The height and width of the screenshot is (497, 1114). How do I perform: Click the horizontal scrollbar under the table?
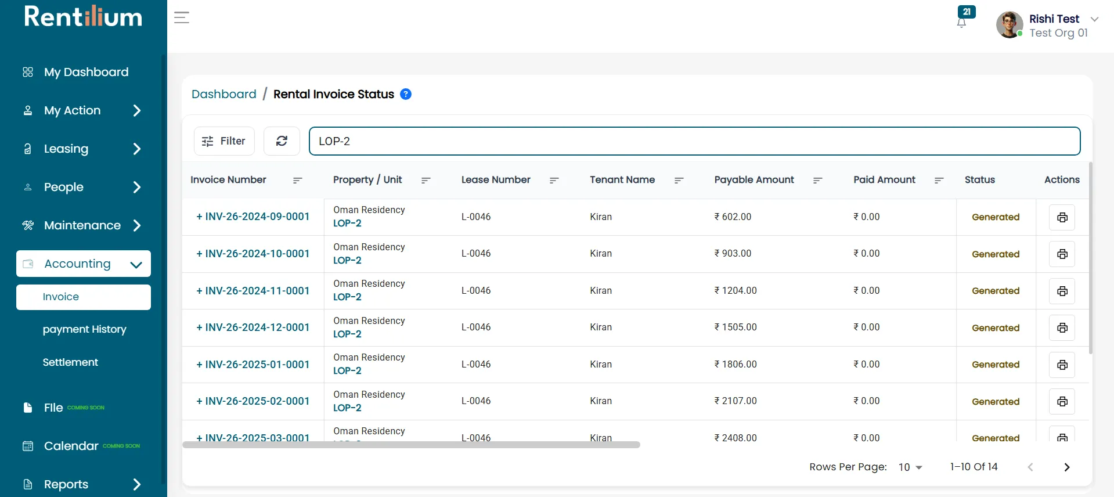[x=411, y=445]
